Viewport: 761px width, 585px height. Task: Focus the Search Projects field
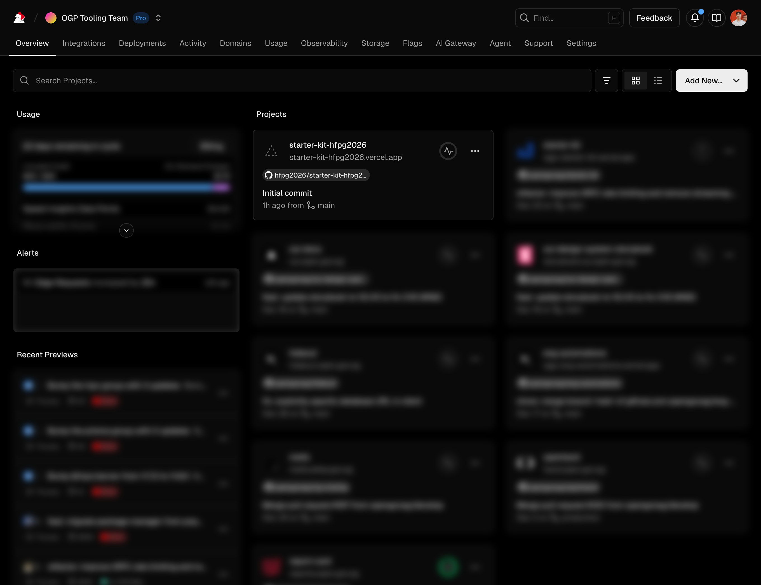302,81
